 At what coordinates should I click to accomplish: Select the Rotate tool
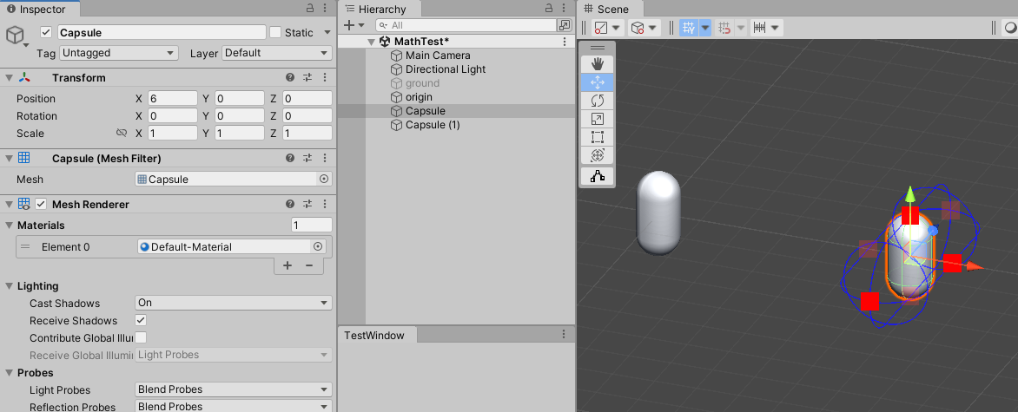click(598, 101)
